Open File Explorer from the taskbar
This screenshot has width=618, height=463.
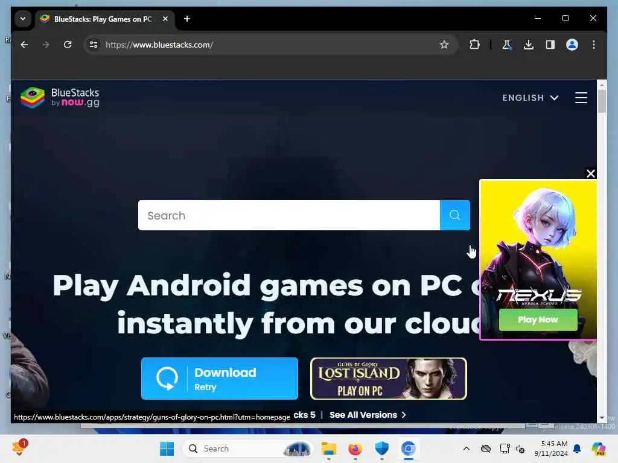tap(328, 449)
